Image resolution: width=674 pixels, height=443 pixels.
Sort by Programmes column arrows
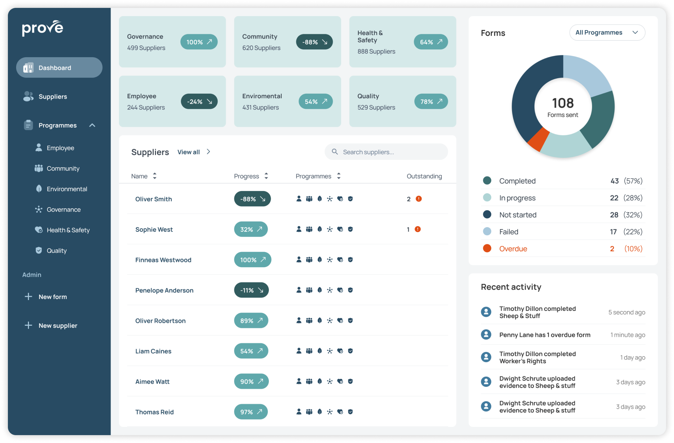[339, 176]
